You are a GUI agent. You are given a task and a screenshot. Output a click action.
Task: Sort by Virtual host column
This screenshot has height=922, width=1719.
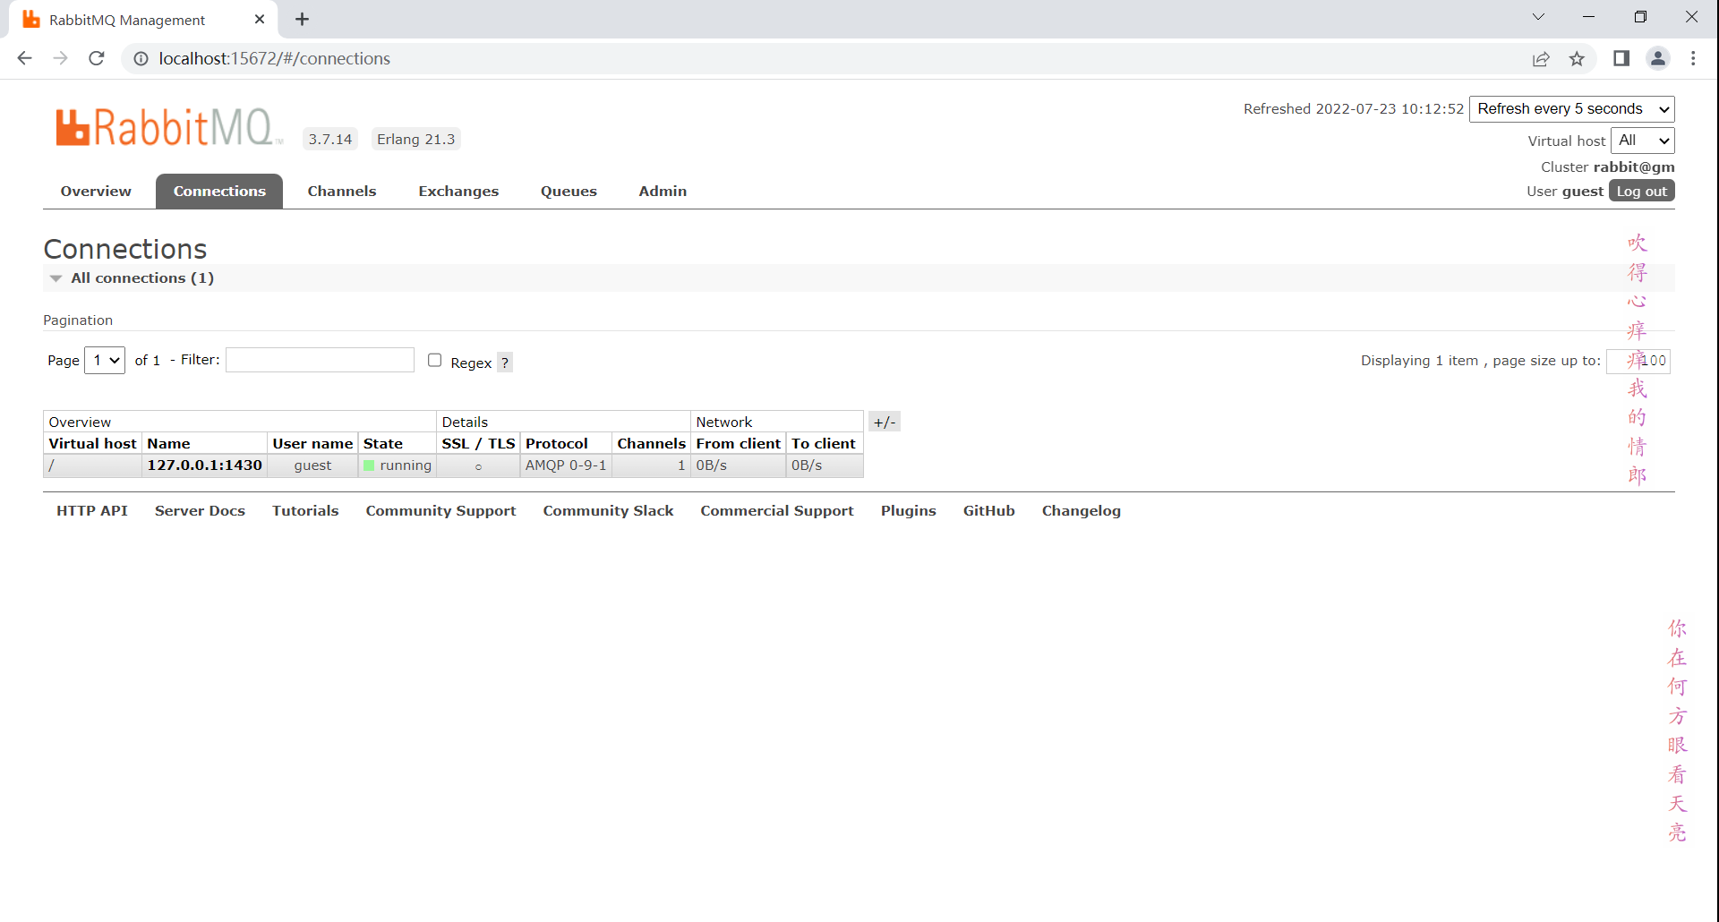tap(92, 443)
